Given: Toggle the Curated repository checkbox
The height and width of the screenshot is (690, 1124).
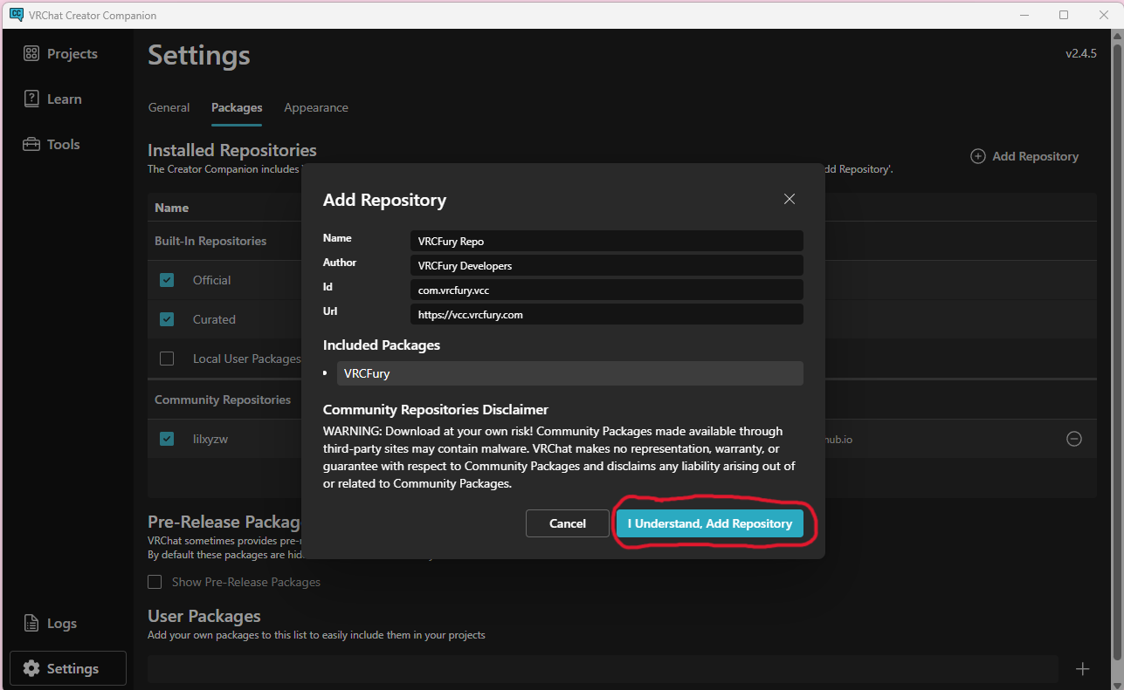Looking at the screenshot, I should 167,319.
